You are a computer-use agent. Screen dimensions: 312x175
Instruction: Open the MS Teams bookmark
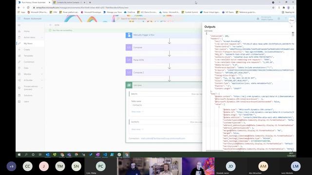pos(228,12)
